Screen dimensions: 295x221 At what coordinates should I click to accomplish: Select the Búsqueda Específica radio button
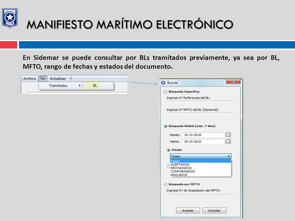[166, 92]
